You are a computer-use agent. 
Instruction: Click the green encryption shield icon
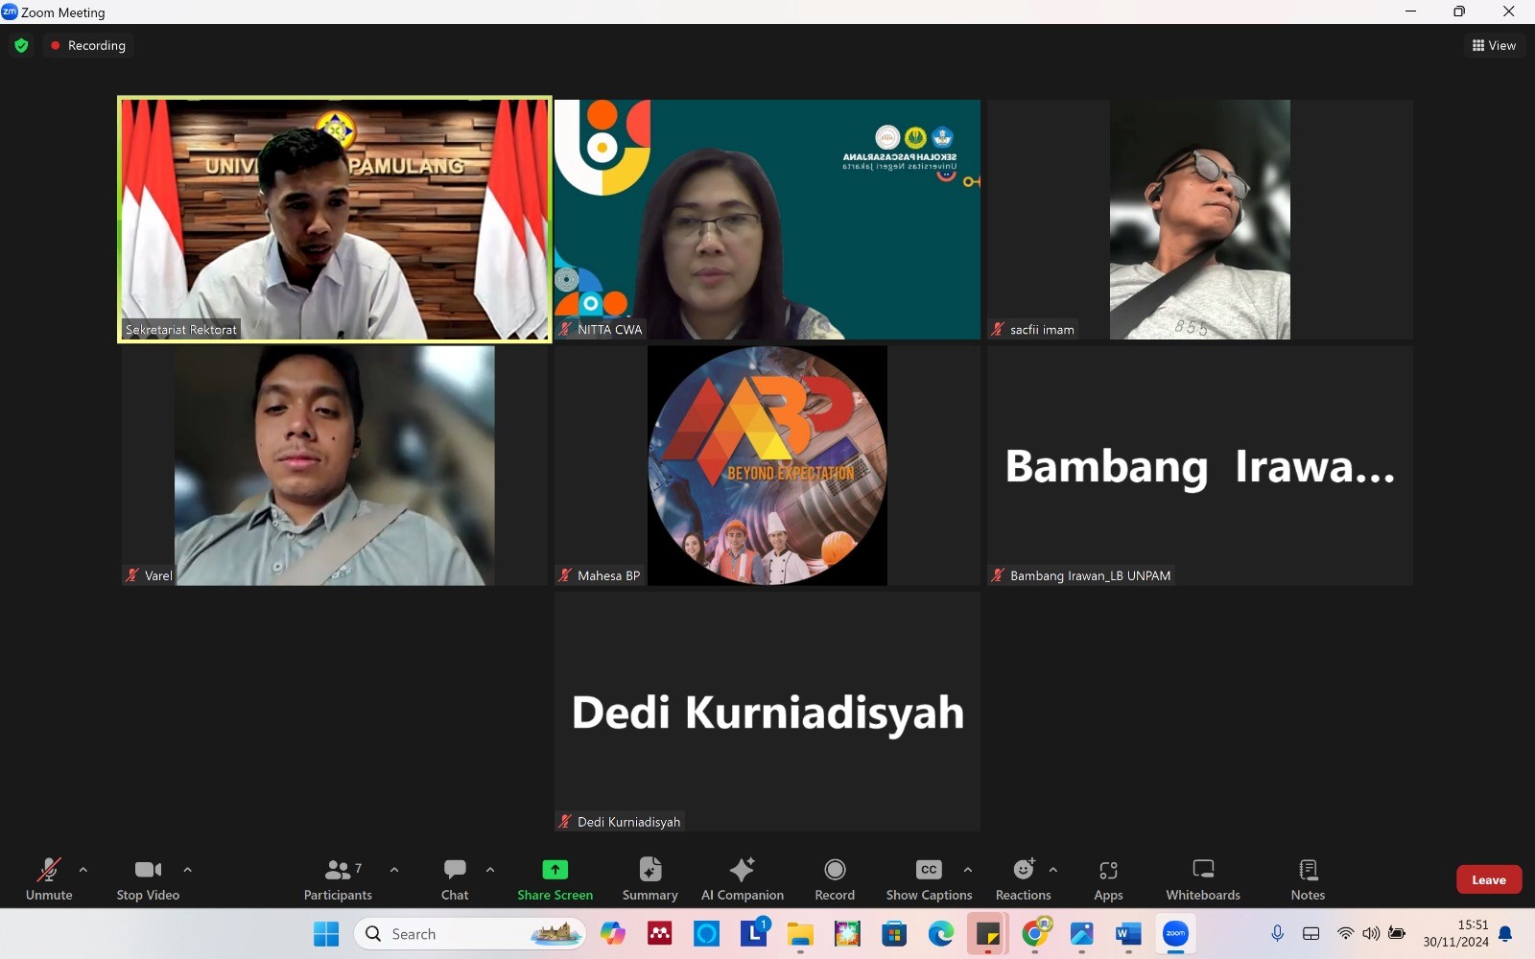21,45
